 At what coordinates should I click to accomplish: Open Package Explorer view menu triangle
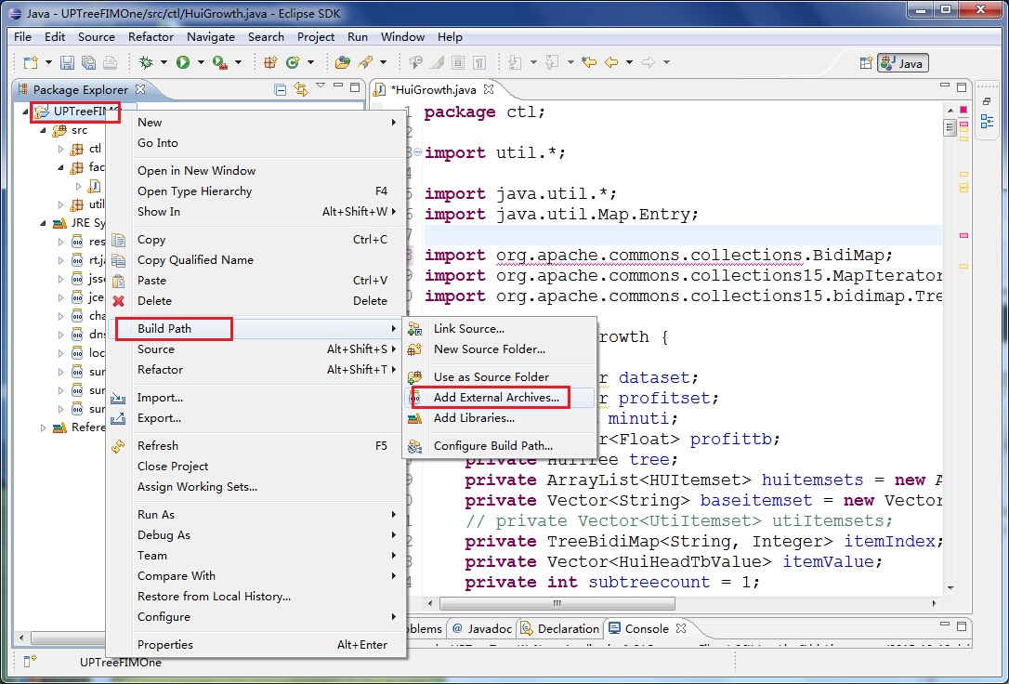point(321,86)
